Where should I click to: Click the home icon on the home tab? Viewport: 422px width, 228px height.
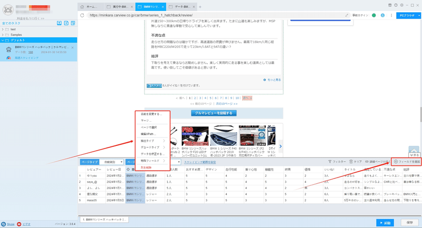click(x=82, y=7)
